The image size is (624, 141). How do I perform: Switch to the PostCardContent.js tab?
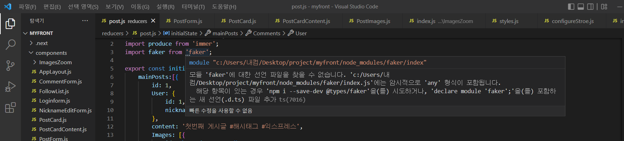pos(306,21)
